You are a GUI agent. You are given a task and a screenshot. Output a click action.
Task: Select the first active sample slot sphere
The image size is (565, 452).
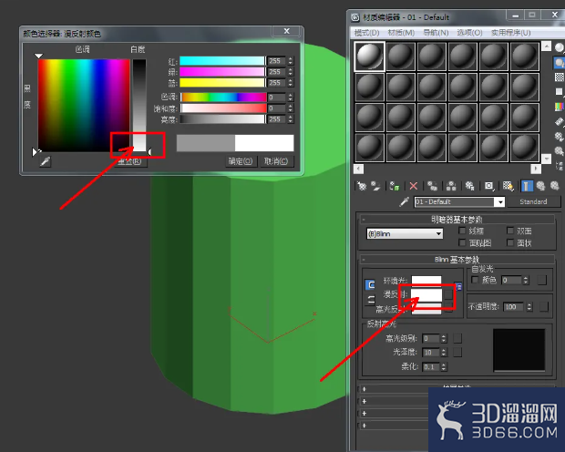(x=370, y=56)
